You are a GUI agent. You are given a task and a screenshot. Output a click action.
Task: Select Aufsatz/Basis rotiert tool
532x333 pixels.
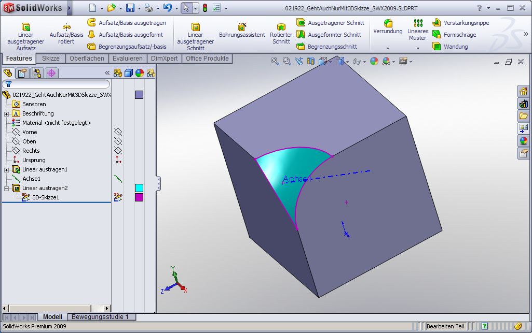coord(66,34)
